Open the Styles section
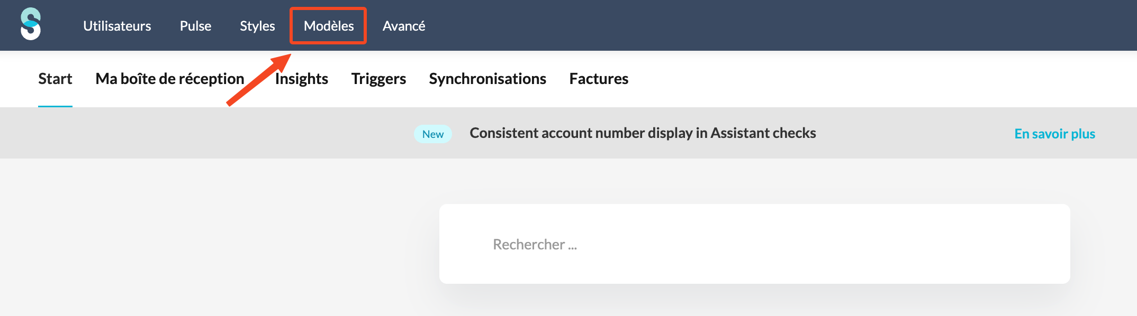Image resolution: width=1137 pixels, height=316 pixels. tap(257, 26)
